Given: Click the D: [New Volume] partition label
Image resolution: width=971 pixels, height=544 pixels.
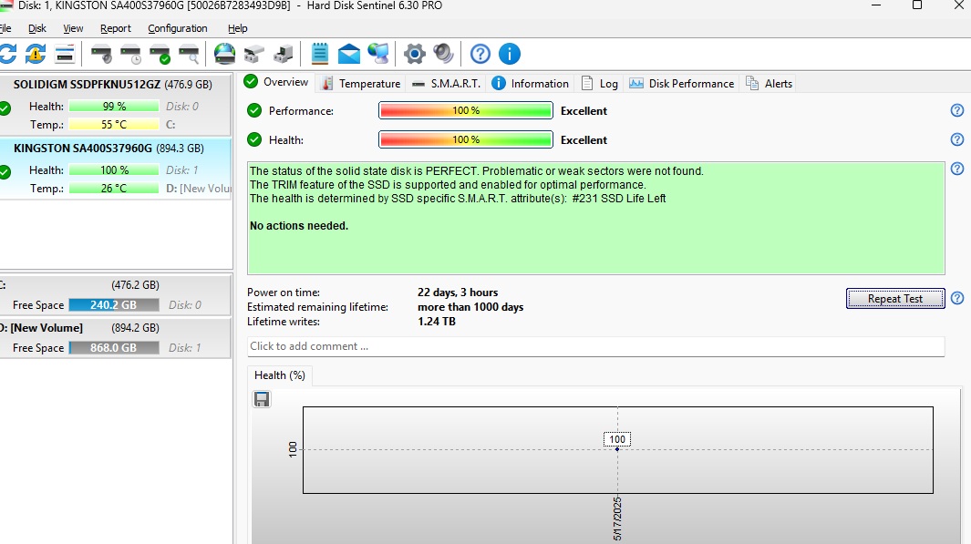Looking at the screenshot, I should (x=42, y=328).
